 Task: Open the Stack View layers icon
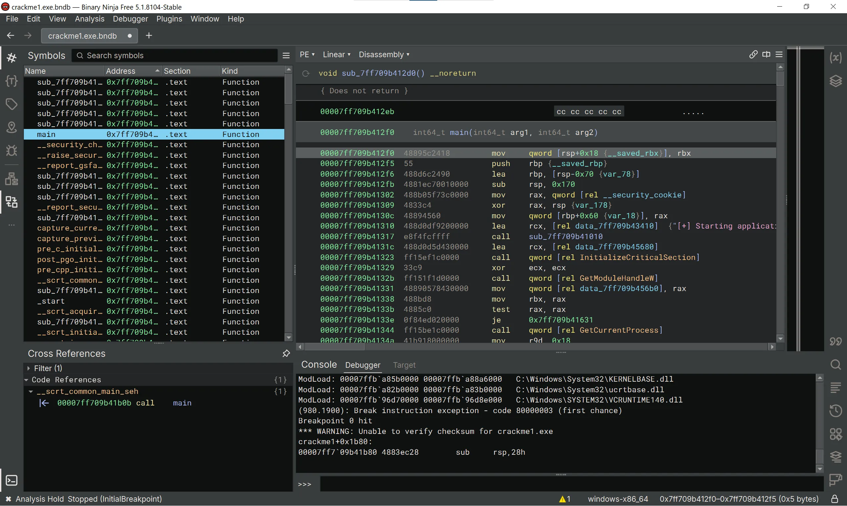(x=835, y=81)
